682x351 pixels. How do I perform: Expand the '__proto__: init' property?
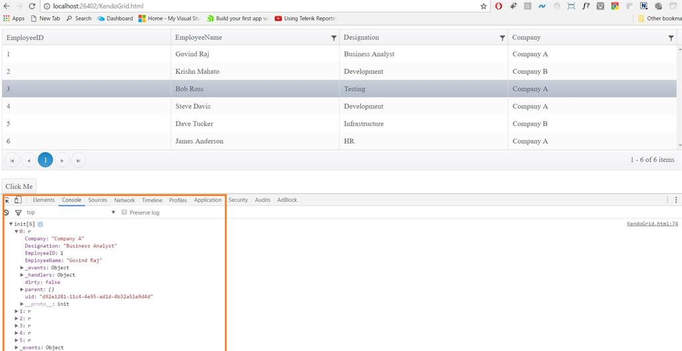coord(22,304)
